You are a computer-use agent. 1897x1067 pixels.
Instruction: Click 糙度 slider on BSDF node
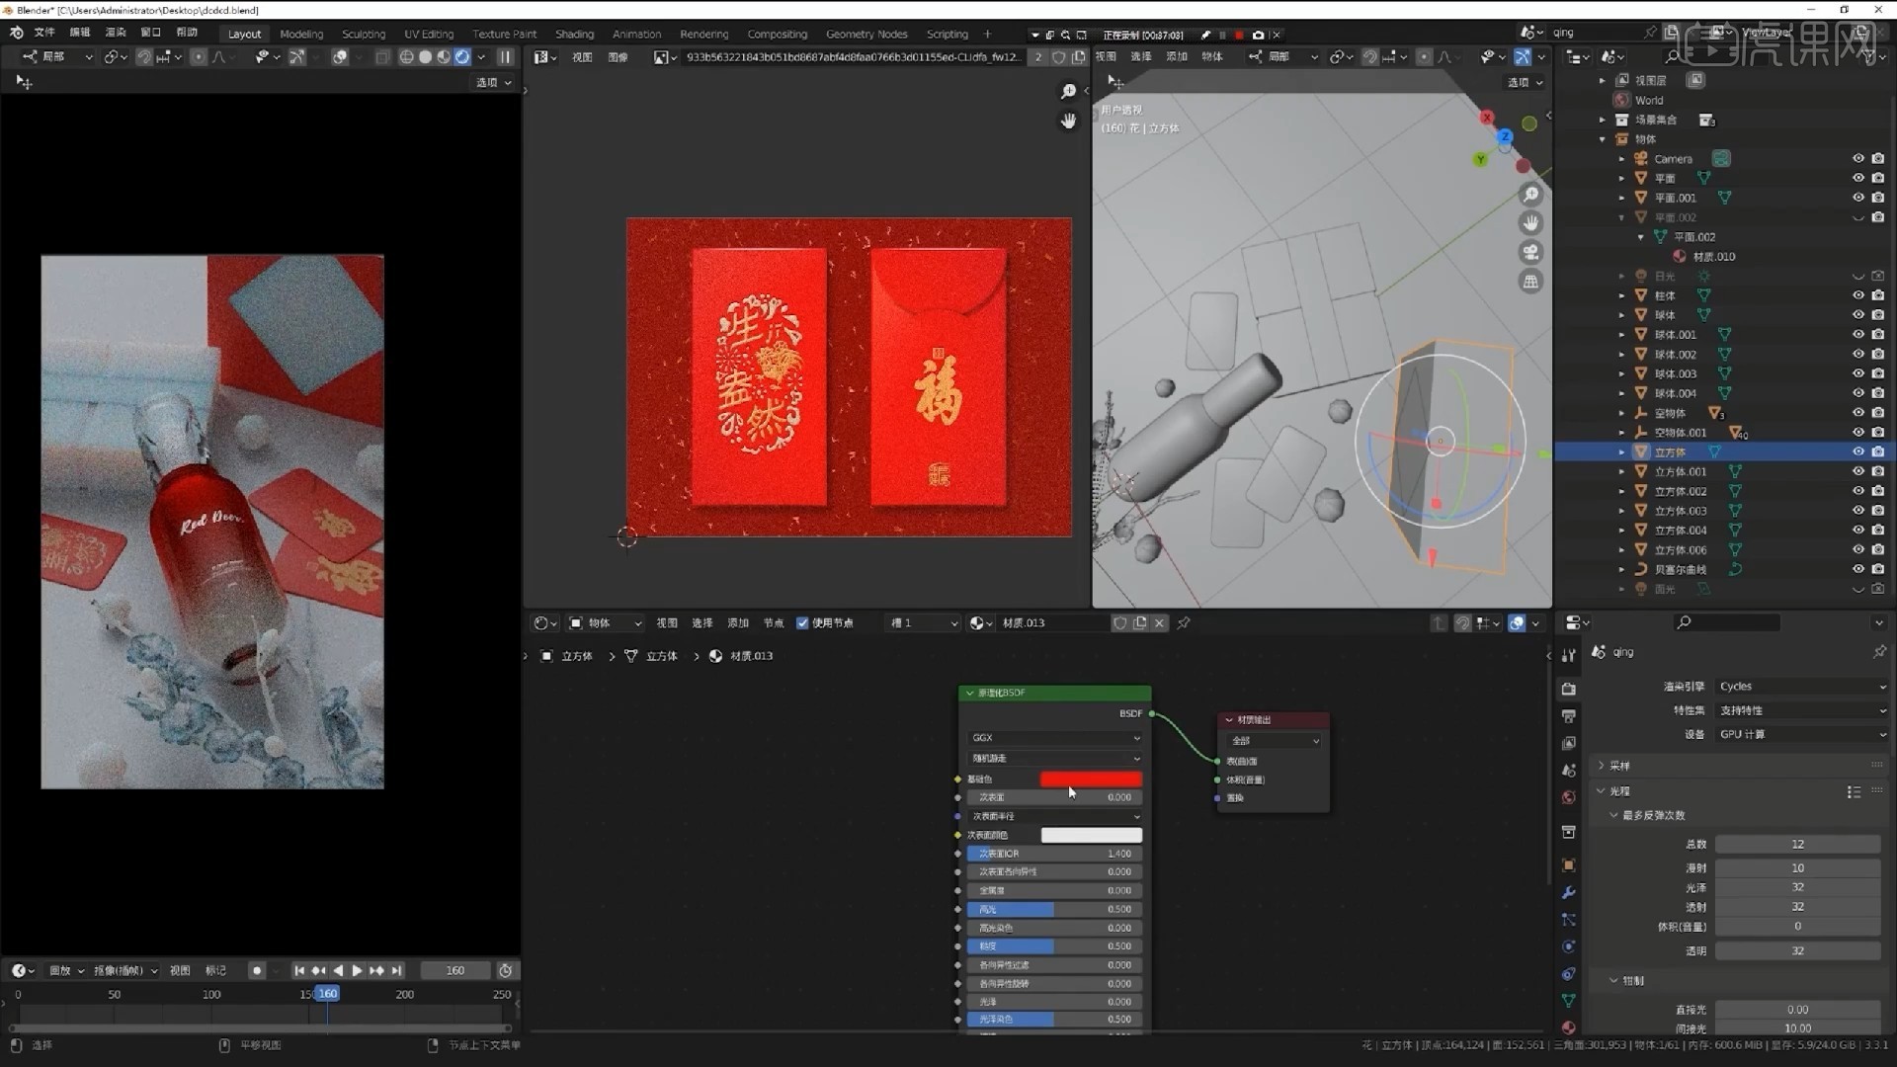[1055, 946]
